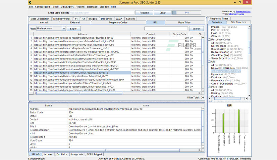Click the Underscores bar in URI chart
The width and height of the screenshot is (277, 160).
[223, 123]
